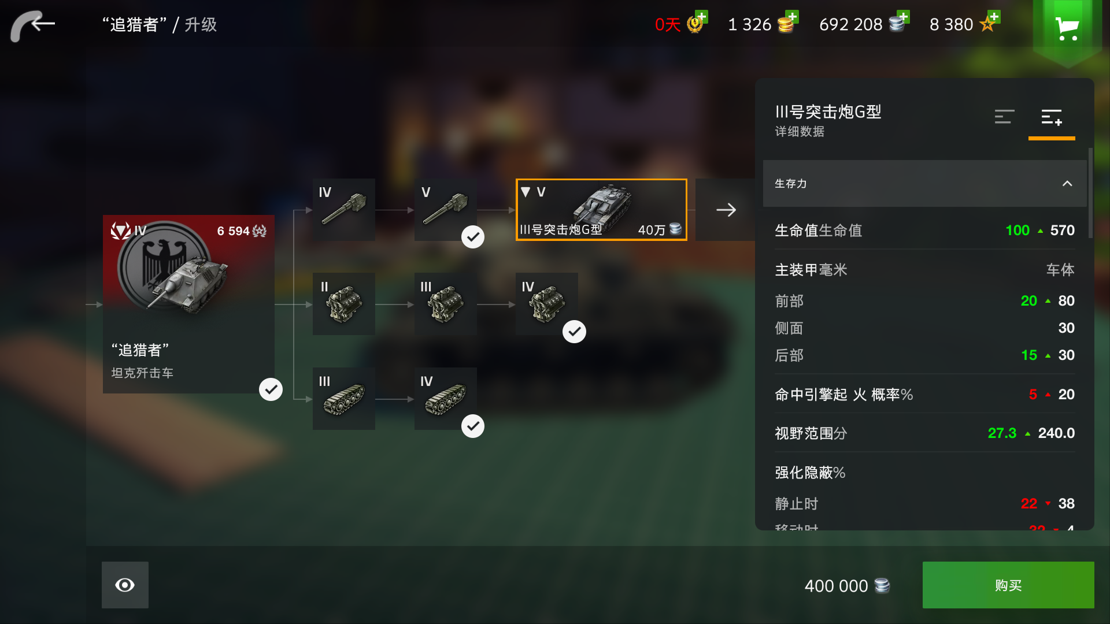Go back using the arrow icon

[33, 25]
